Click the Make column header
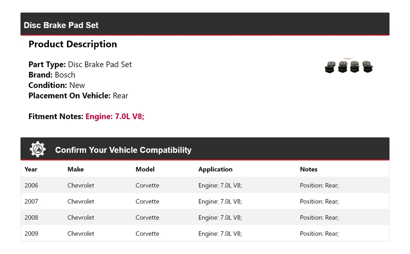The height and width of the screenshot is (254, 410). (76, 169)
